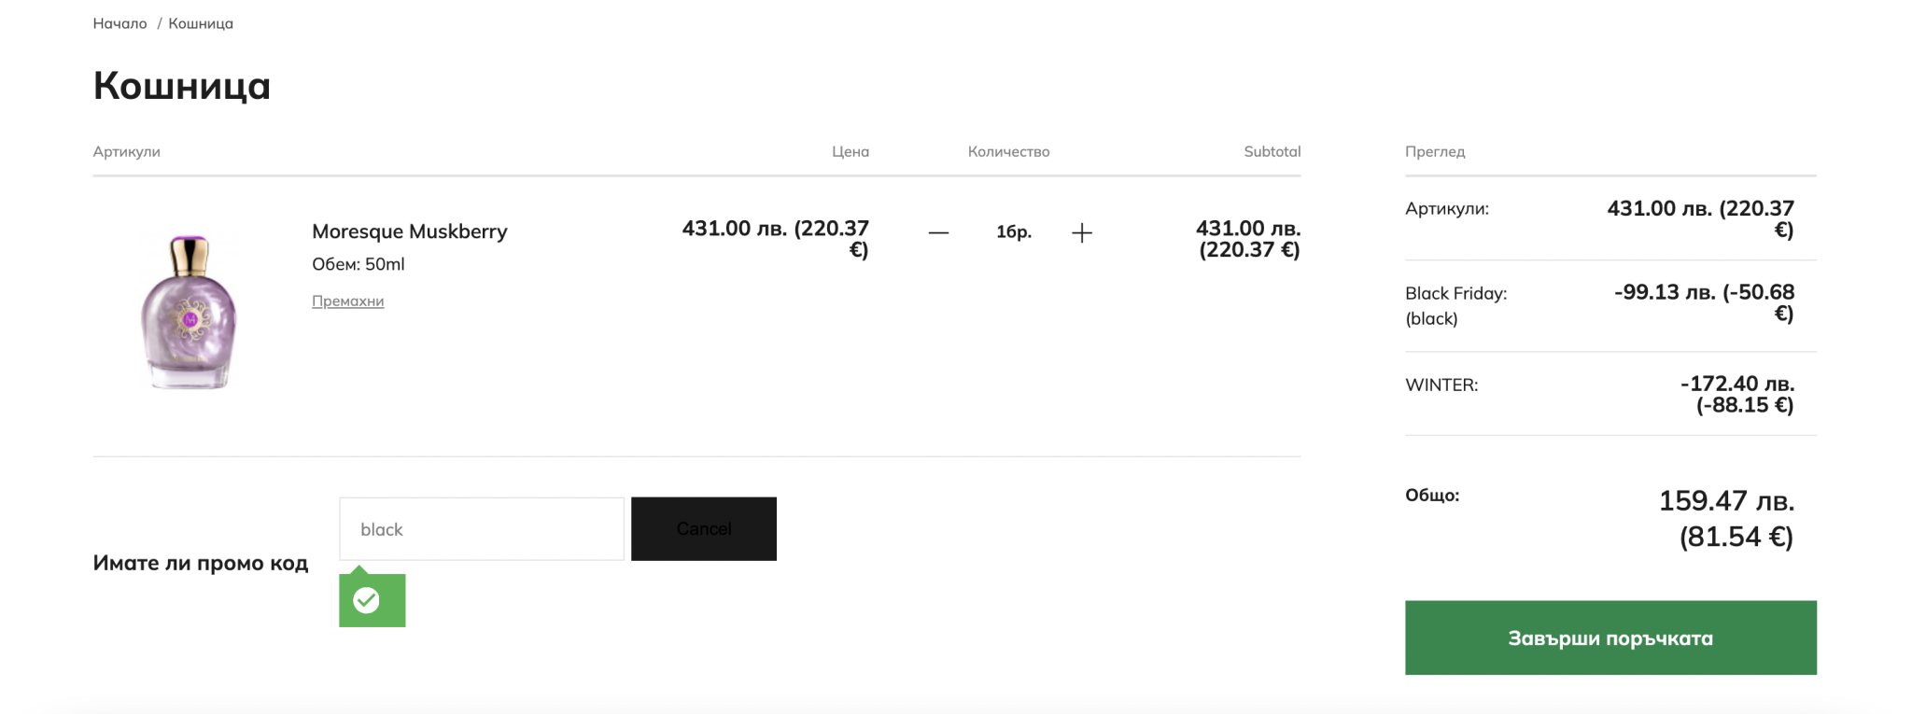Click the Кошница breadcrumb item
1912x714 pixels.
coord(201,23)
